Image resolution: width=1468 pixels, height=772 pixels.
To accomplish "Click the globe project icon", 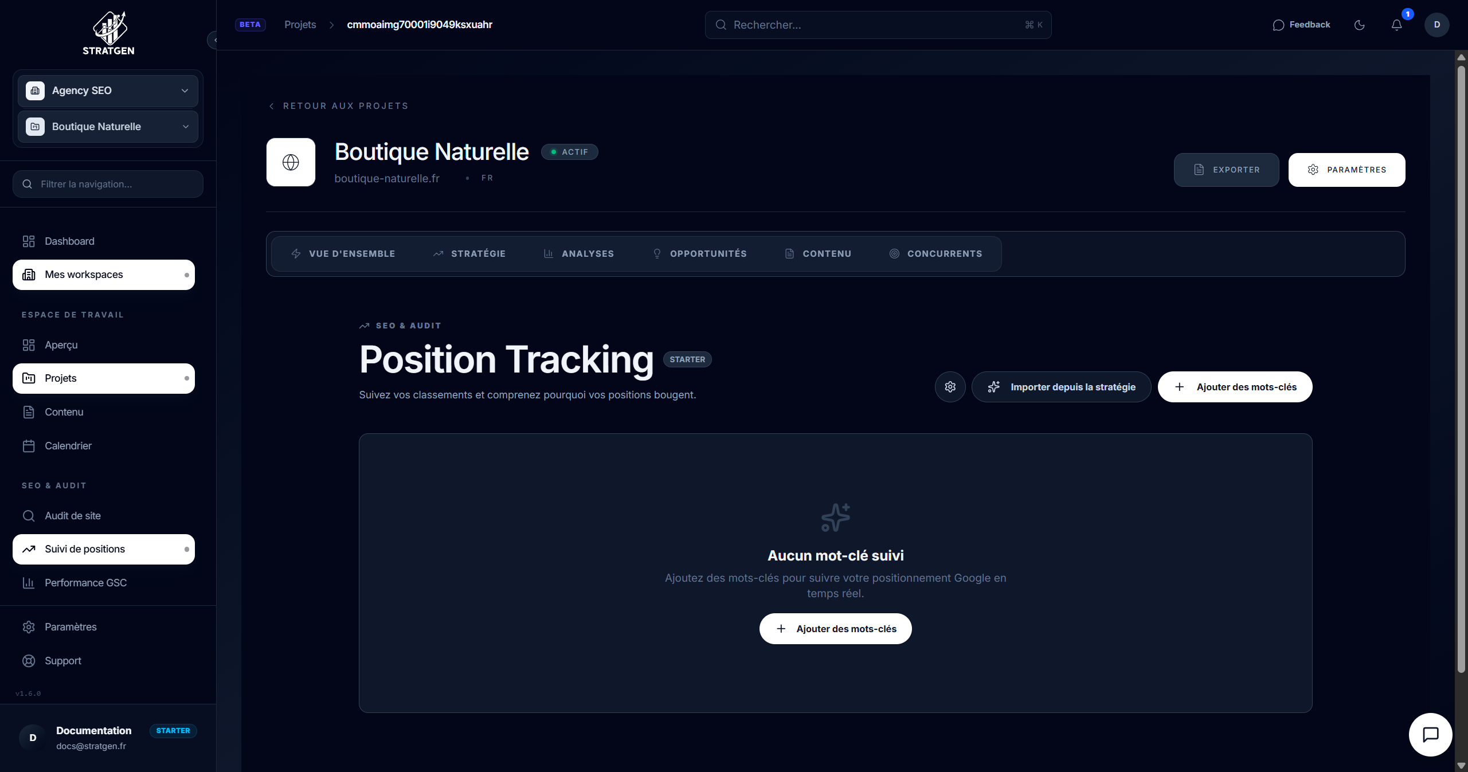I will tap(291, 162).
